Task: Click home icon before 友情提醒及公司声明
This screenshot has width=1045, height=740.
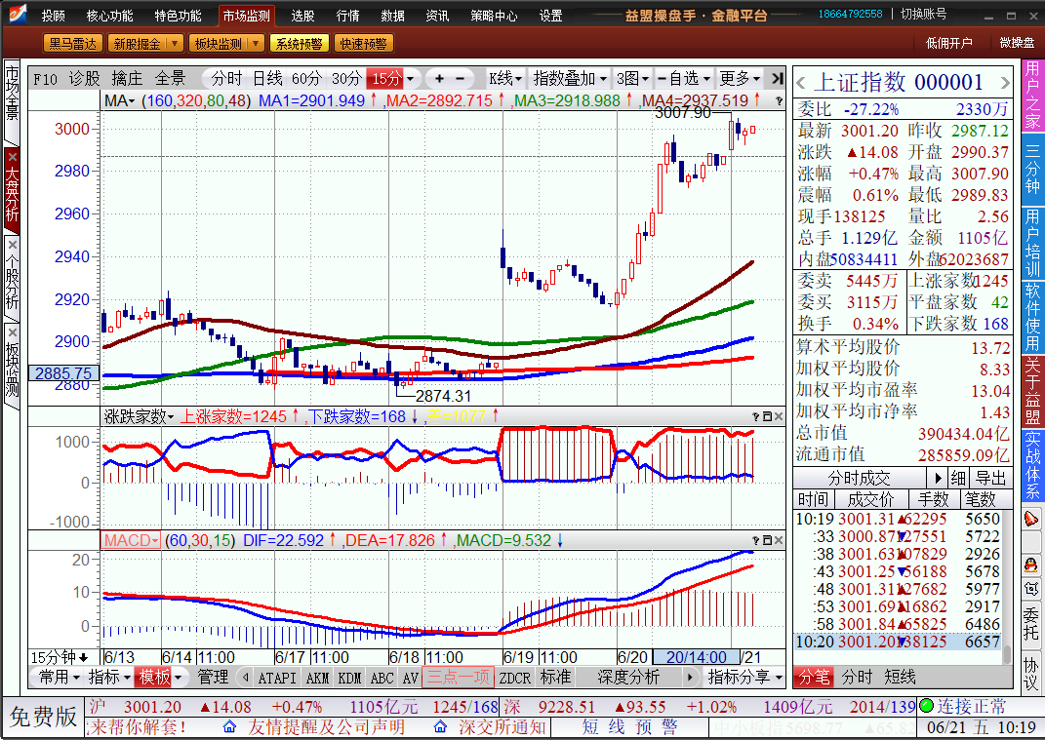Action: (x=229, y=726)
